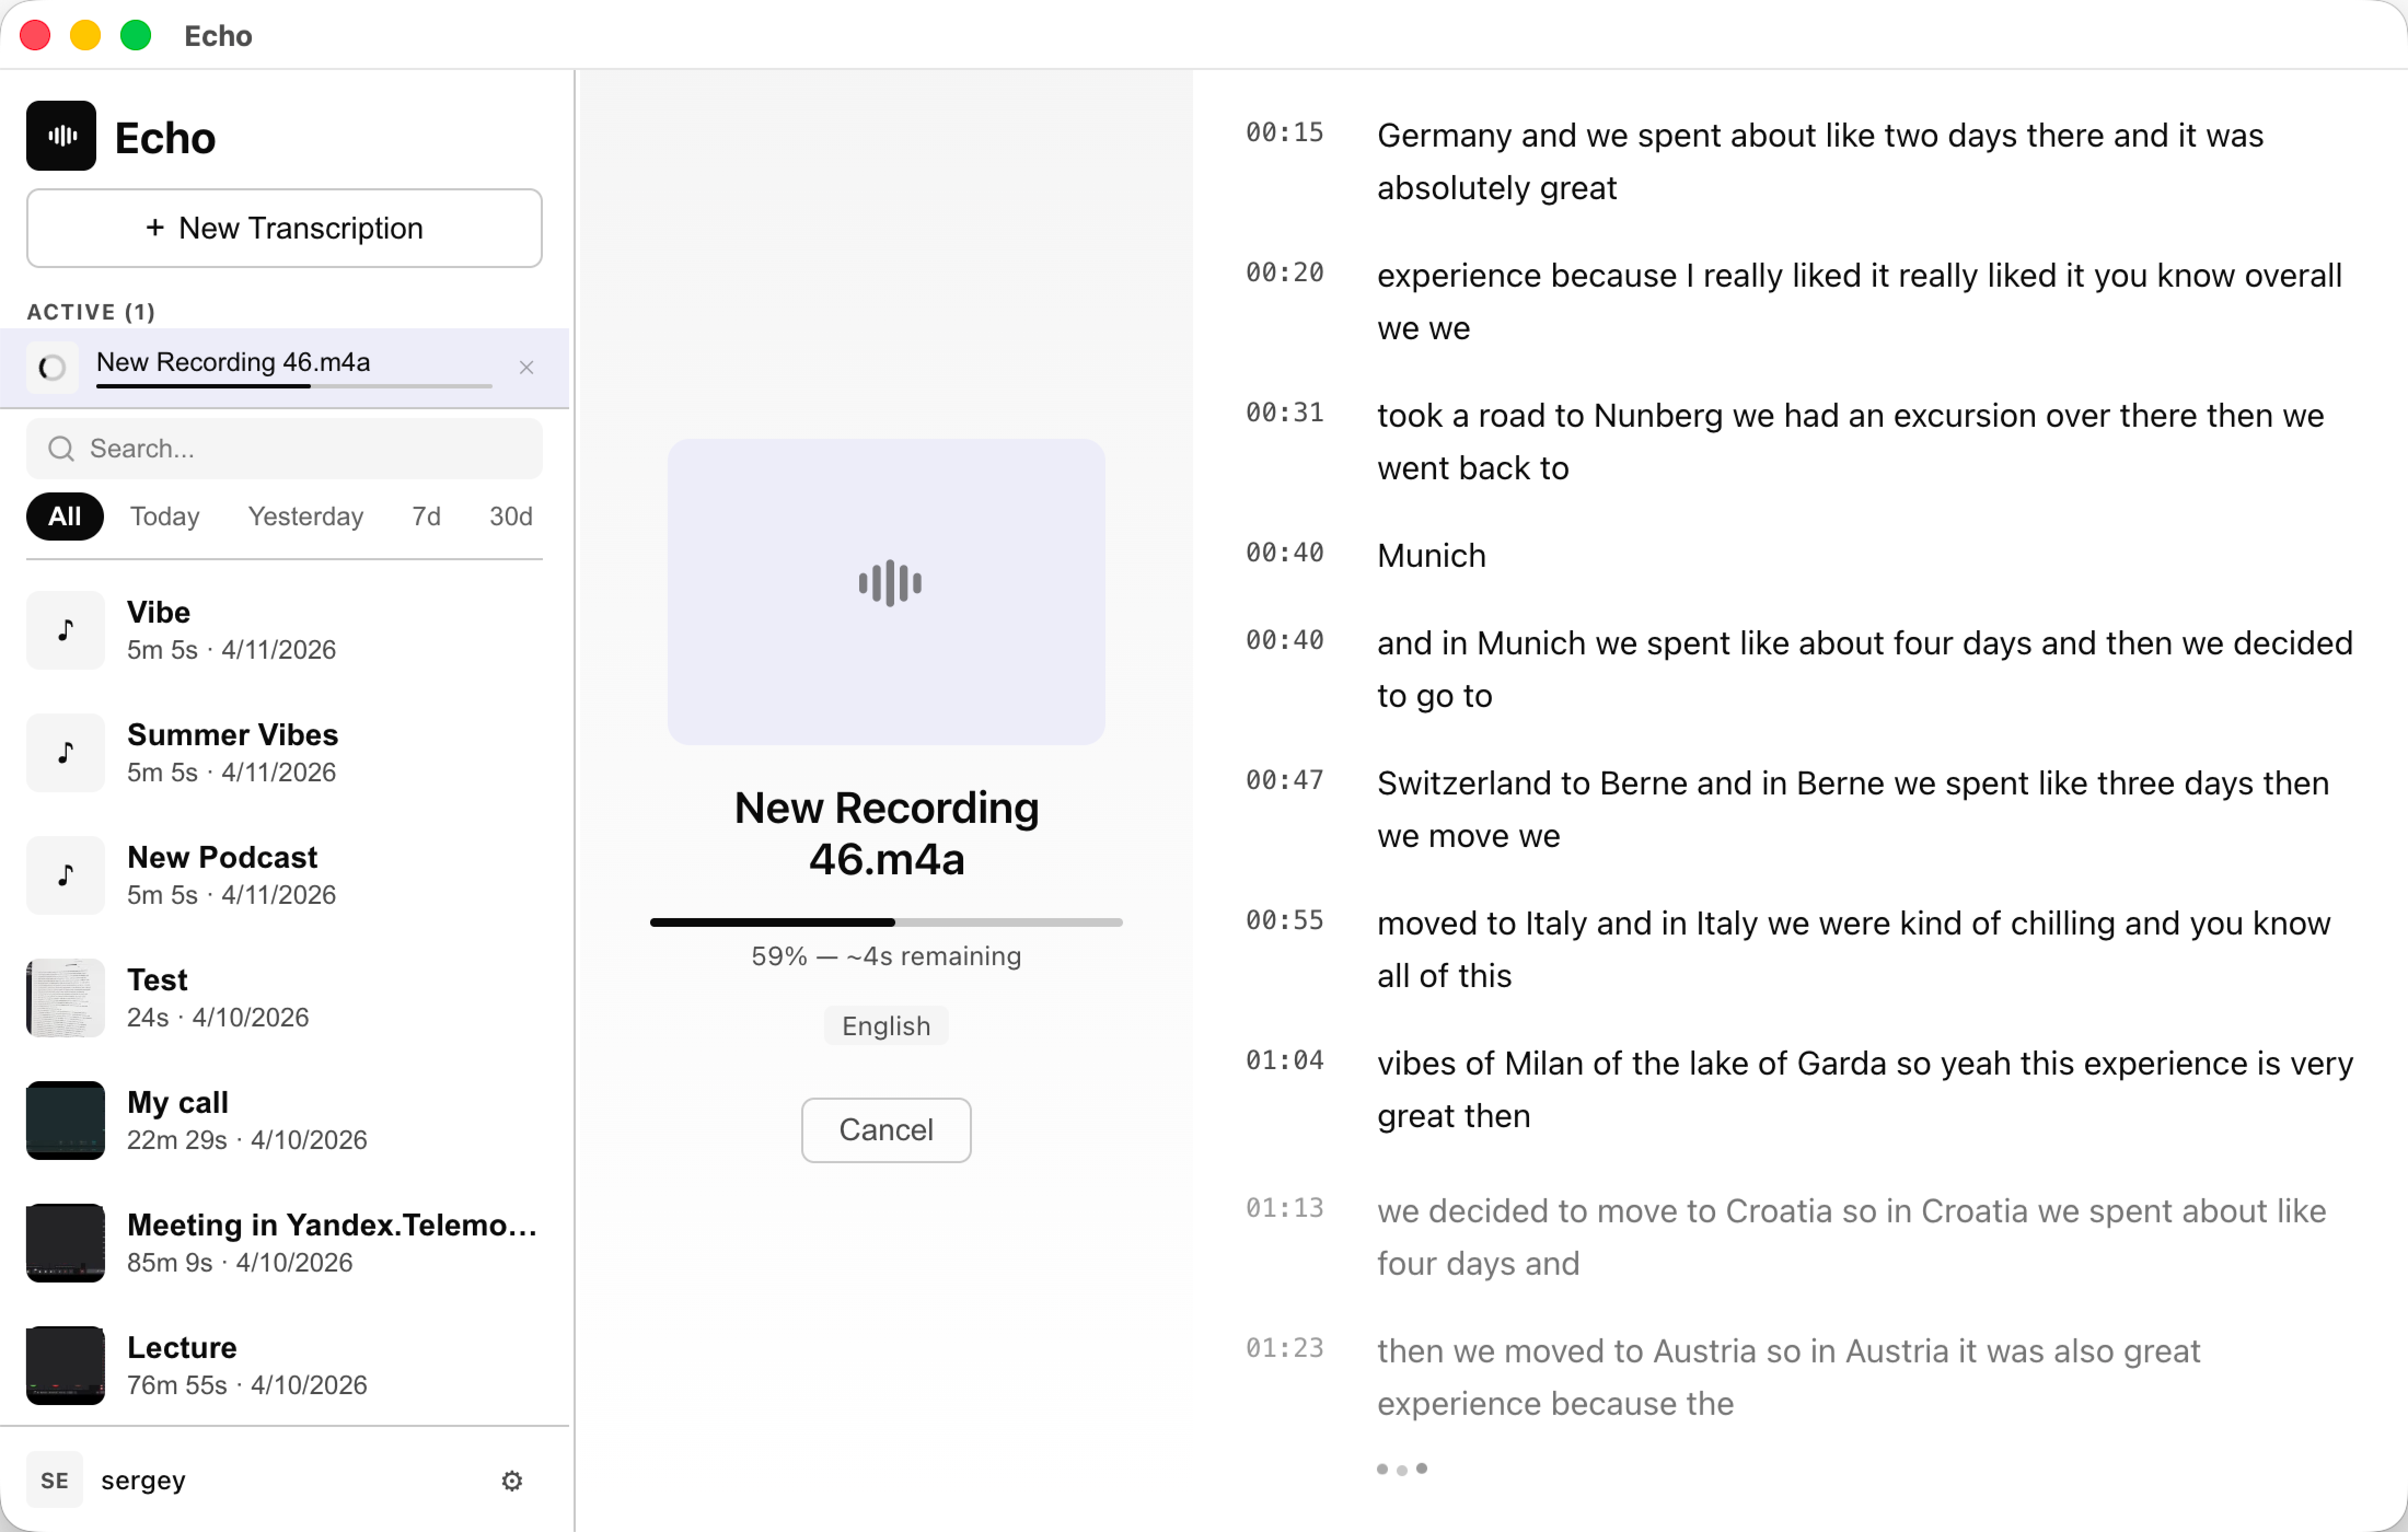Open the Lecture recording thumbnail

tap(64, 1365)
